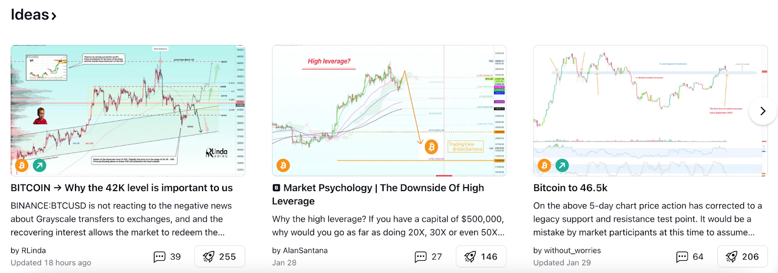
Task: Click green long arrow badge on third chart
Action: coord(562,165)
